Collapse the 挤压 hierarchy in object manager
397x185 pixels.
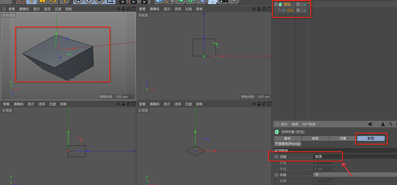[x=276, y=4]
